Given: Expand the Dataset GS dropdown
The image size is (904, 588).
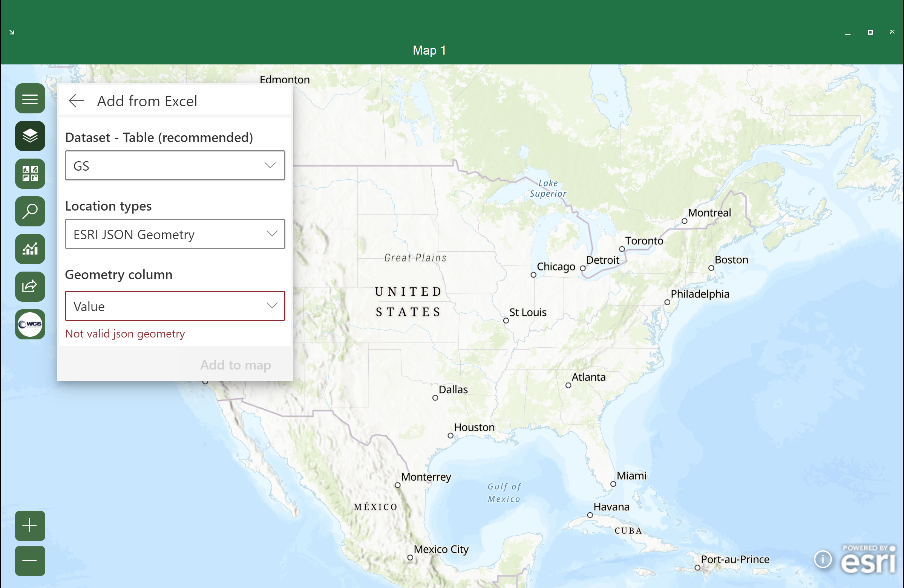Looking at the screenshot, I should point(175,165).
